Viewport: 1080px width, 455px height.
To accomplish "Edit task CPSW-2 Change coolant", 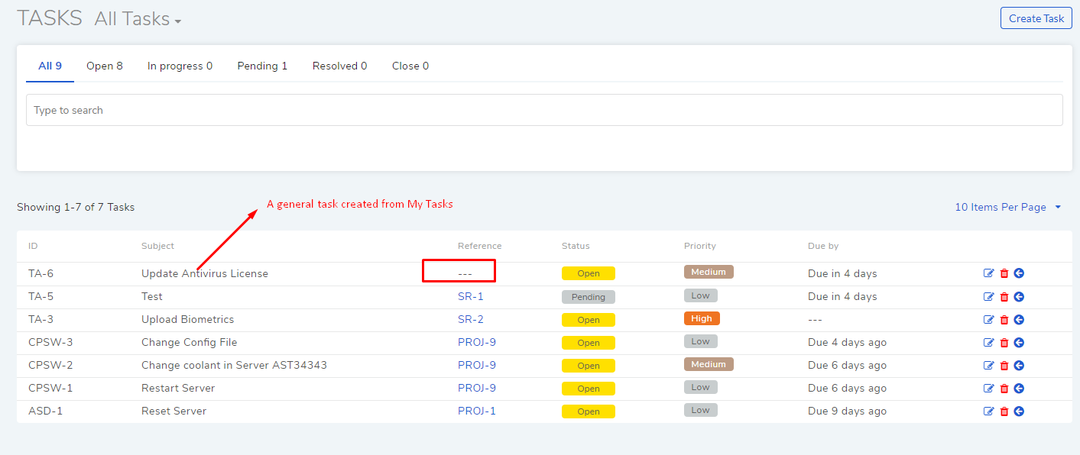I will [x=989, y=365].
